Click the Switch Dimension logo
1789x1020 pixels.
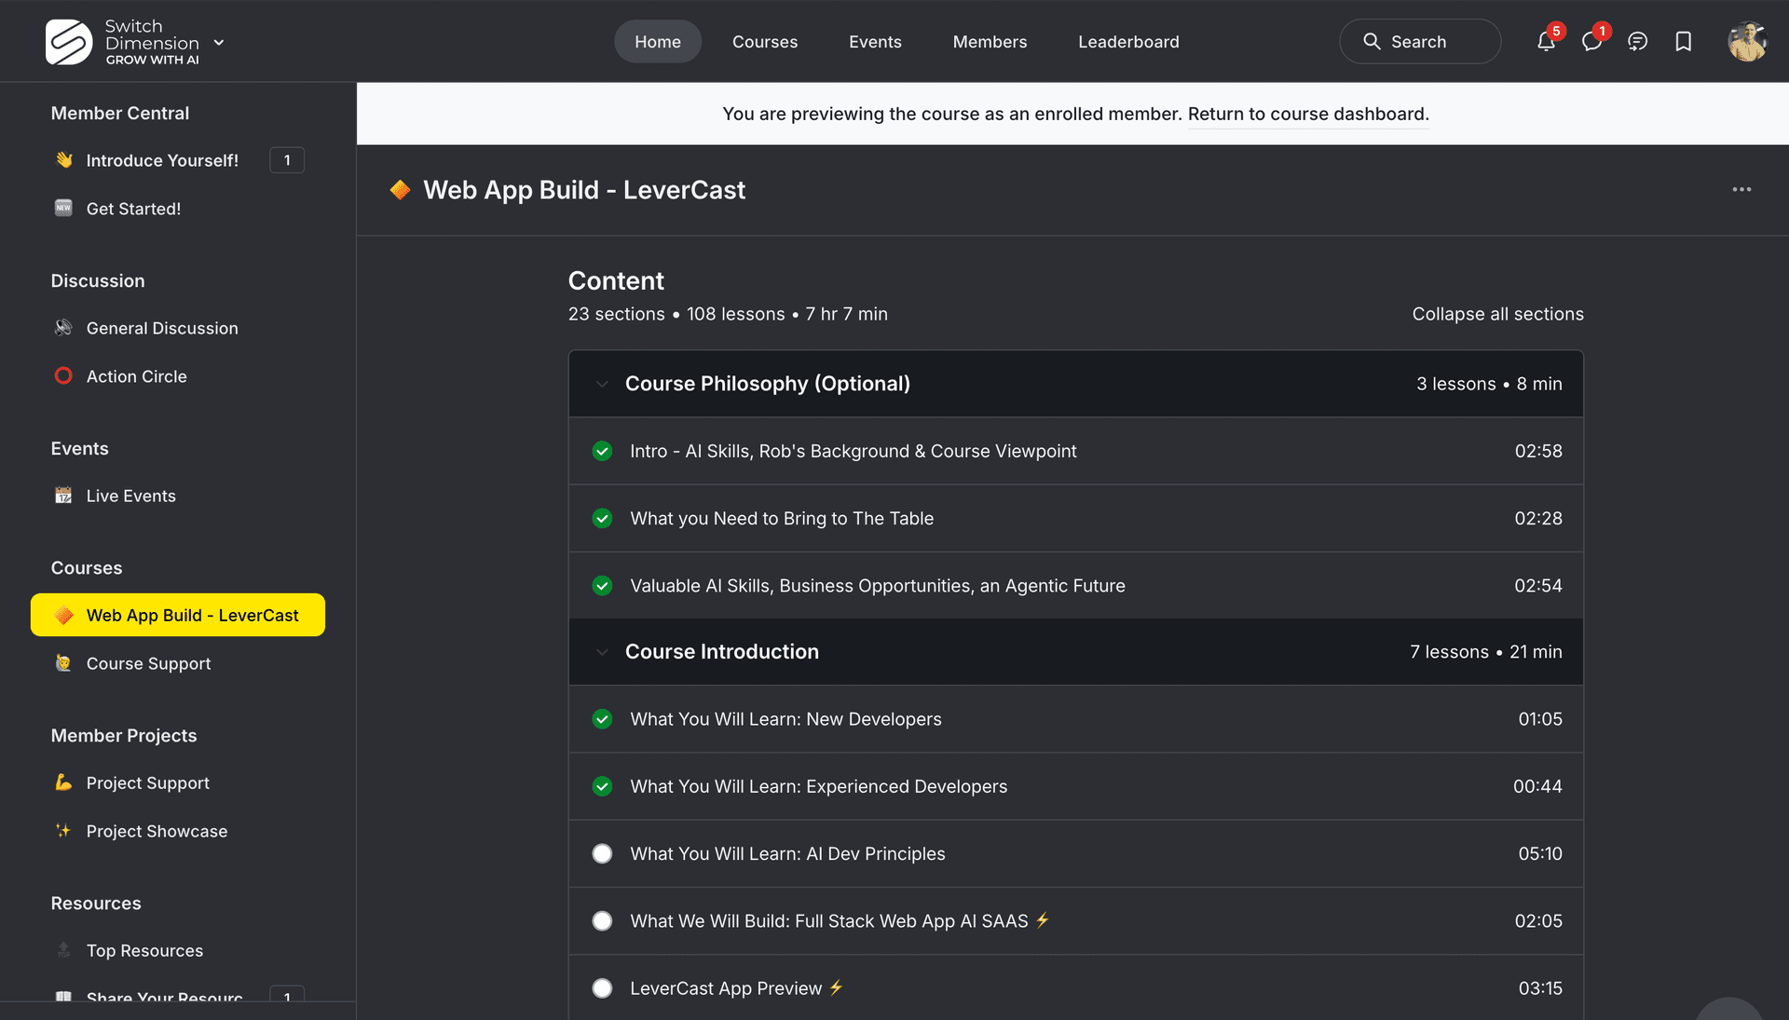[67, 41]
